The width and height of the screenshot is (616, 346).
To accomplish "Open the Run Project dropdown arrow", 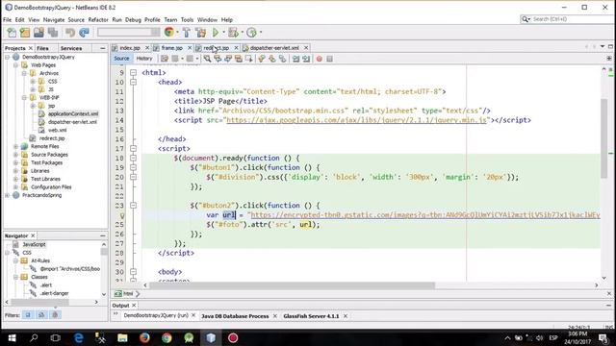I will pyautogui.click(x=223, y=33).
